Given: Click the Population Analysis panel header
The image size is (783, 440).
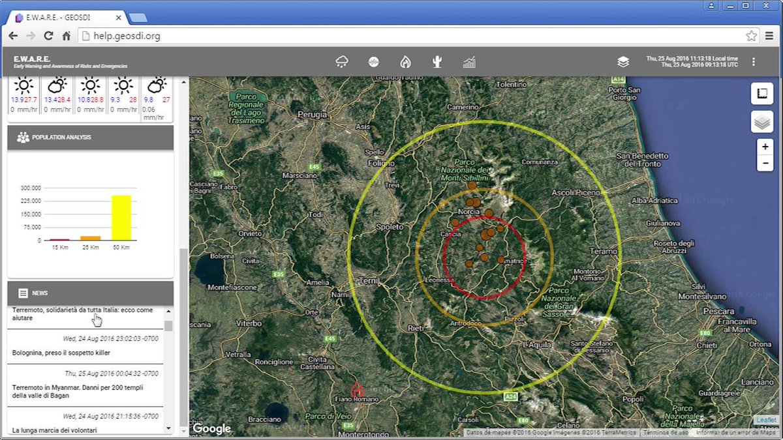Looking at the screenshot, I should [90, 138].
